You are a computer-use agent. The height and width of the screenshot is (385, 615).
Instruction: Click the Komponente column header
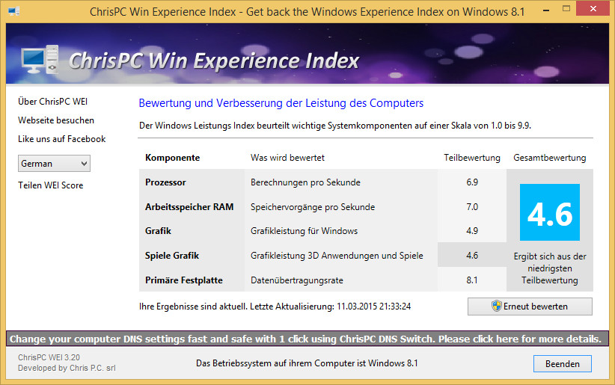[x=172, y=158]
